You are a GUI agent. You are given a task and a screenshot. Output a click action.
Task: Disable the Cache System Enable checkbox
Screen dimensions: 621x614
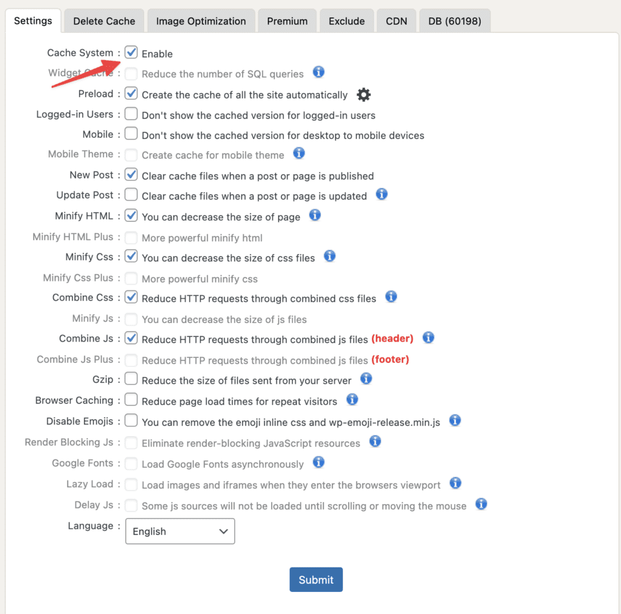pyautogui.click(x=131, y=52)
